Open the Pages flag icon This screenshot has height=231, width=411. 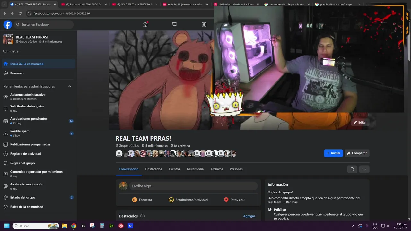(x=174, y=25)
